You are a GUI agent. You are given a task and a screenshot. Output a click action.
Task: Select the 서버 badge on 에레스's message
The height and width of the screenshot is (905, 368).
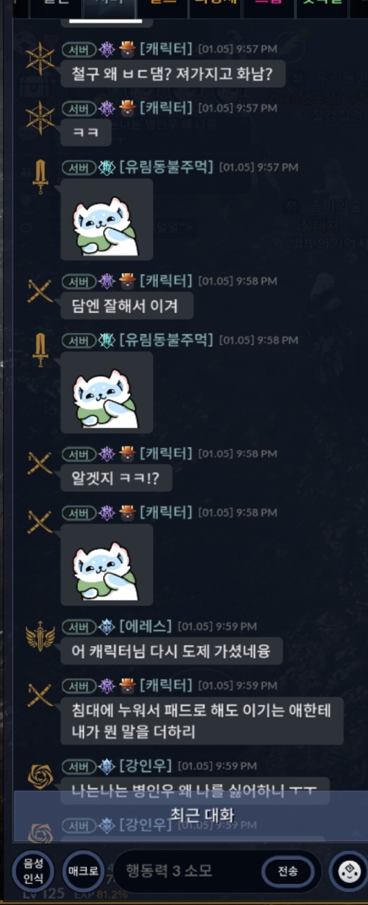[79, 626]
